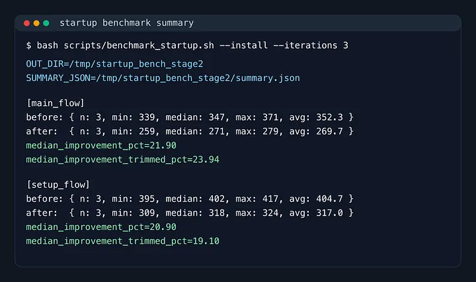Click median_improvement_pct=21.90 line

(x=101, y=146)
